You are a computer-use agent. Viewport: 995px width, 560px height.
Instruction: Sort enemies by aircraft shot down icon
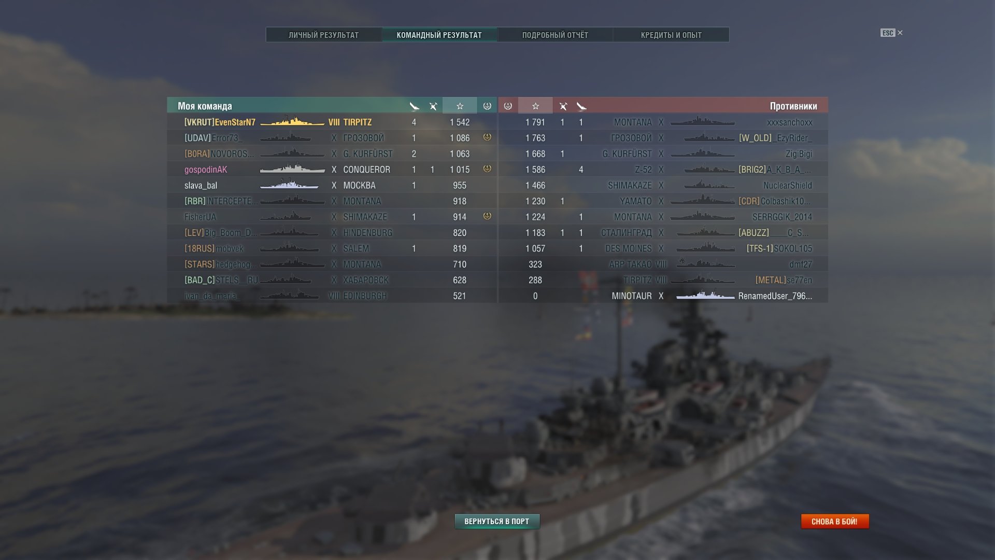coord(563,106)
